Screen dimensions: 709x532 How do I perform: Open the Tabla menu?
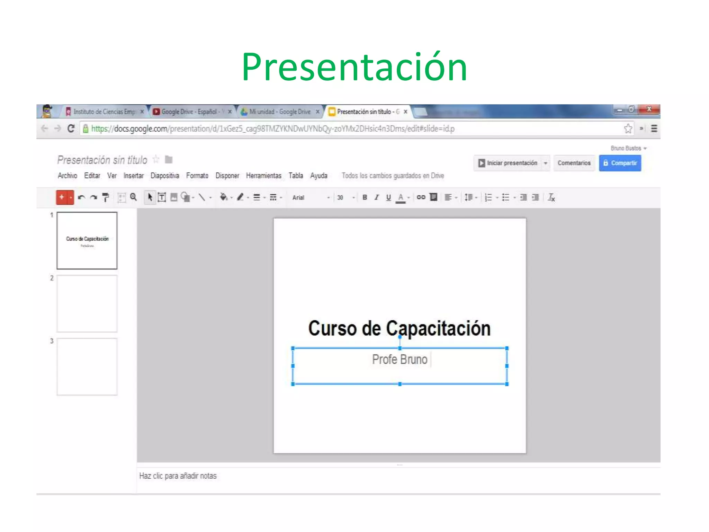coord(296,176)
